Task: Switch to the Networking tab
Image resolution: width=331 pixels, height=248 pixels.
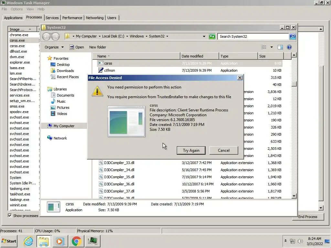Action: [95, 18]
